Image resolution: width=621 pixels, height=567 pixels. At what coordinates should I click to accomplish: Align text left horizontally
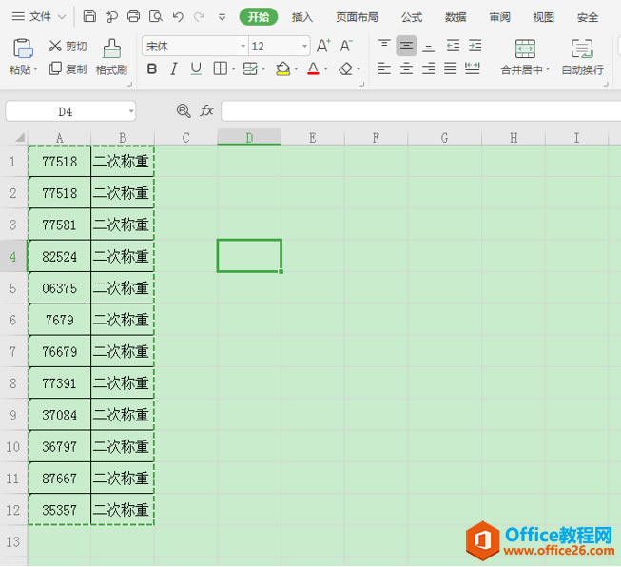tap(384, 68)
